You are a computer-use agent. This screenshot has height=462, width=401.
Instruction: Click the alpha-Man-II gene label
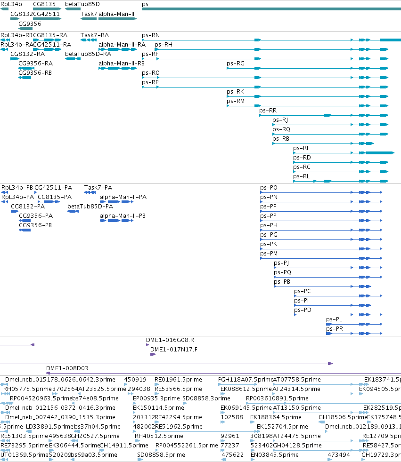(116, 14)
